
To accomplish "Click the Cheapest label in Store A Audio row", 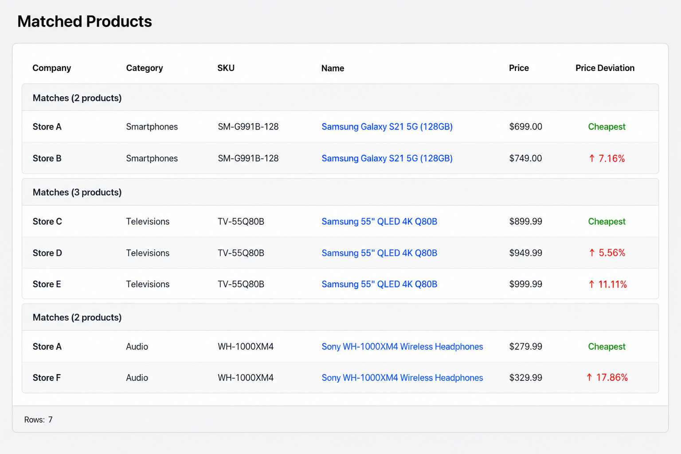I will (607, 347).
